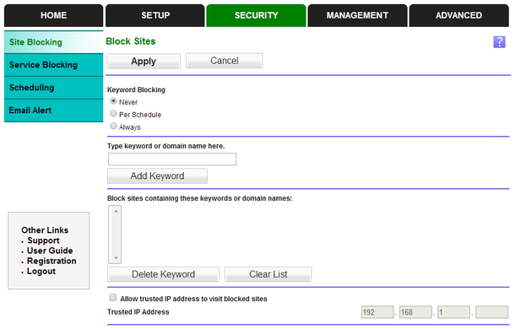Viewport: 515px width, 329px height.
Task: Click the keyword list scroll down arrow
Action: [116, 258]
